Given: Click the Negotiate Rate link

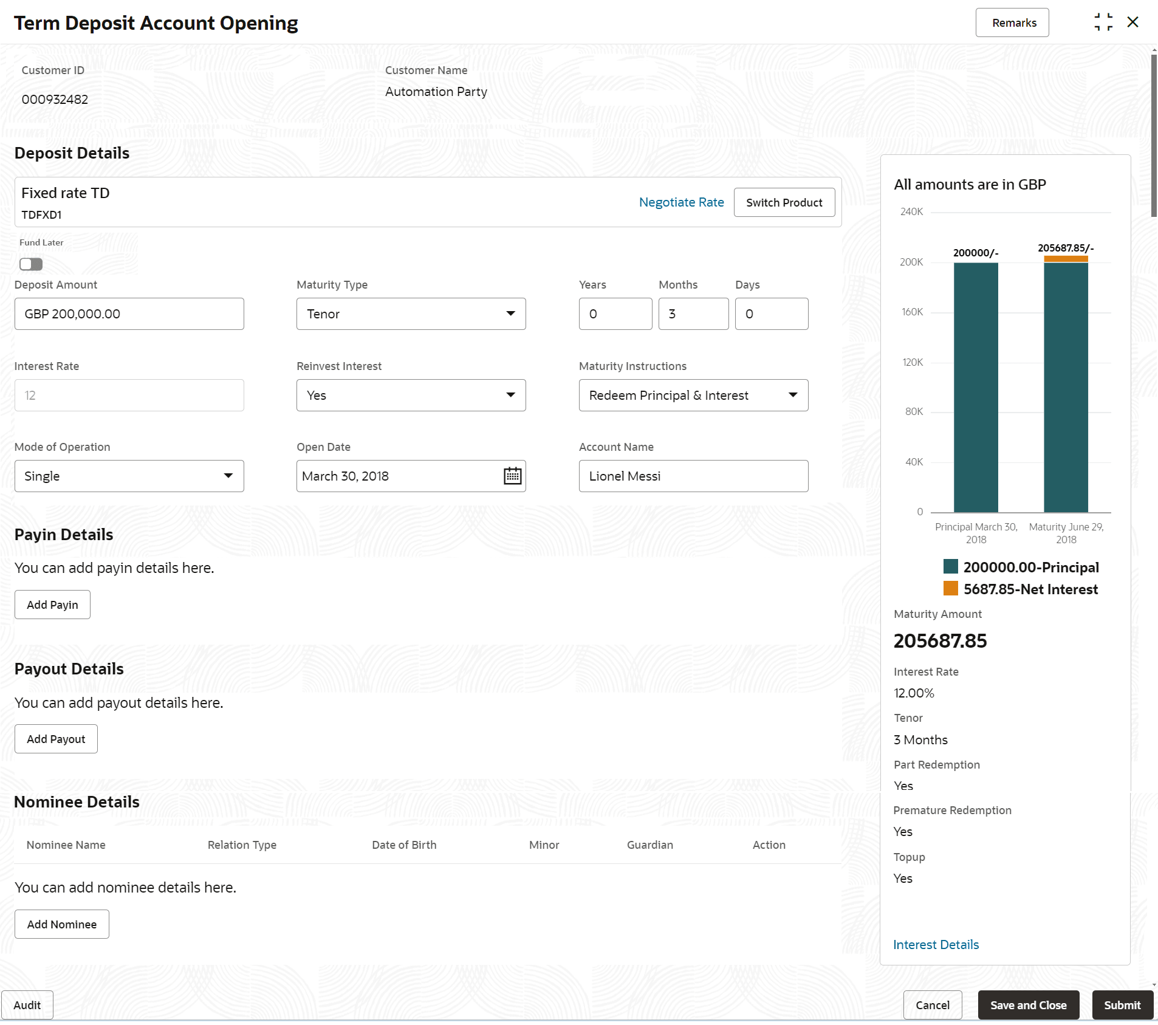Looking at the screenshot, I should point(681,202).
